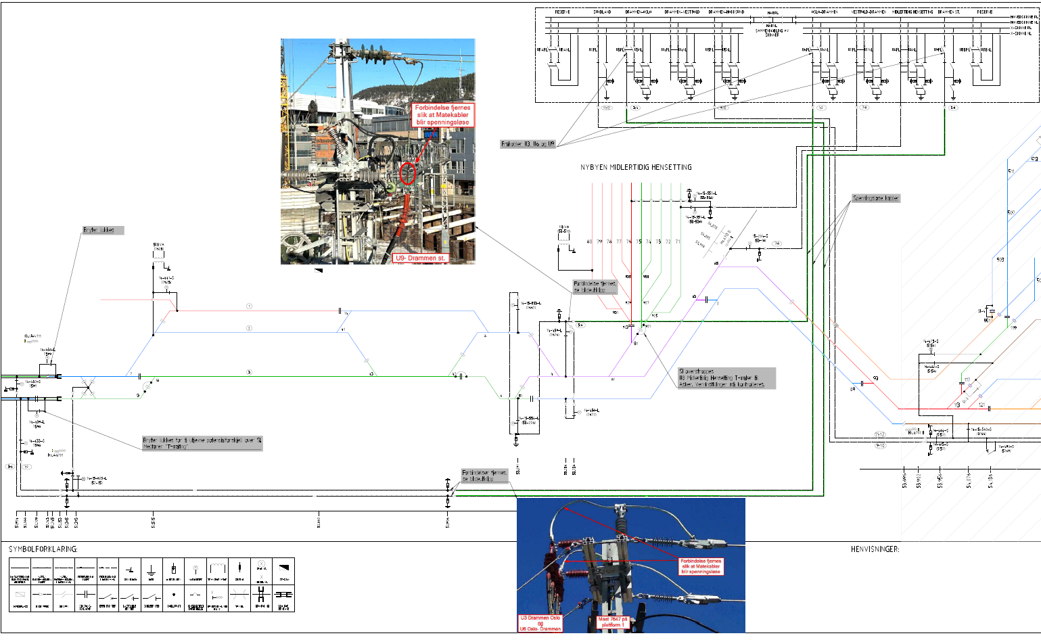Select the single black dot legend symbol
The height and width of the screenshot is (642, 1041).
coord(174,595)
